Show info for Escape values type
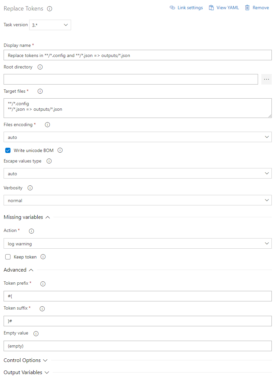 (x=49, y=161)
